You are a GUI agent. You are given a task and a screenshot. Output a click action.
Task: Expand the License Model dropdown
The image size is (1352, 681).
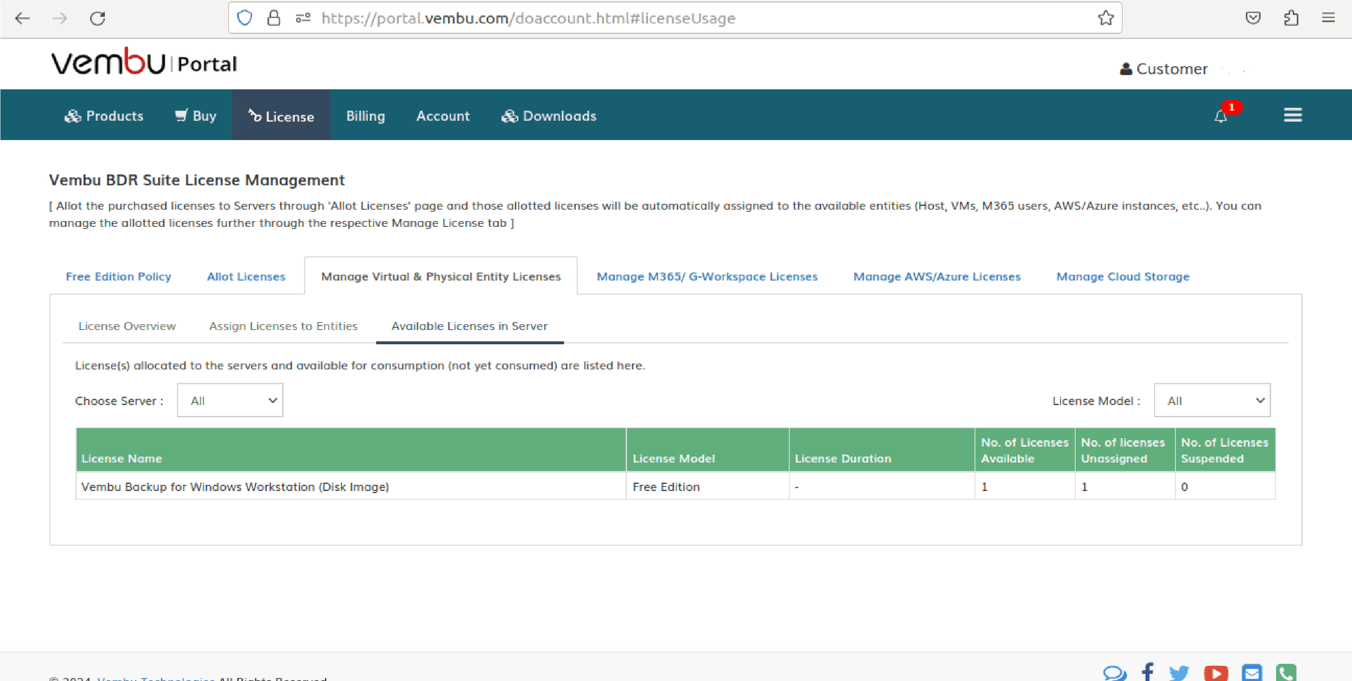pos(1212,400)
